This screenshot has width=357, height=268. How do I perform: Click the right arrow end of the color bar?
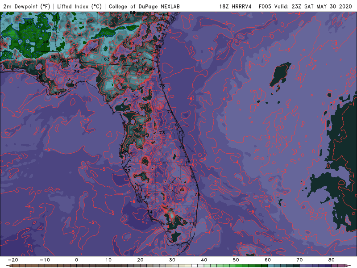[348, 266]
